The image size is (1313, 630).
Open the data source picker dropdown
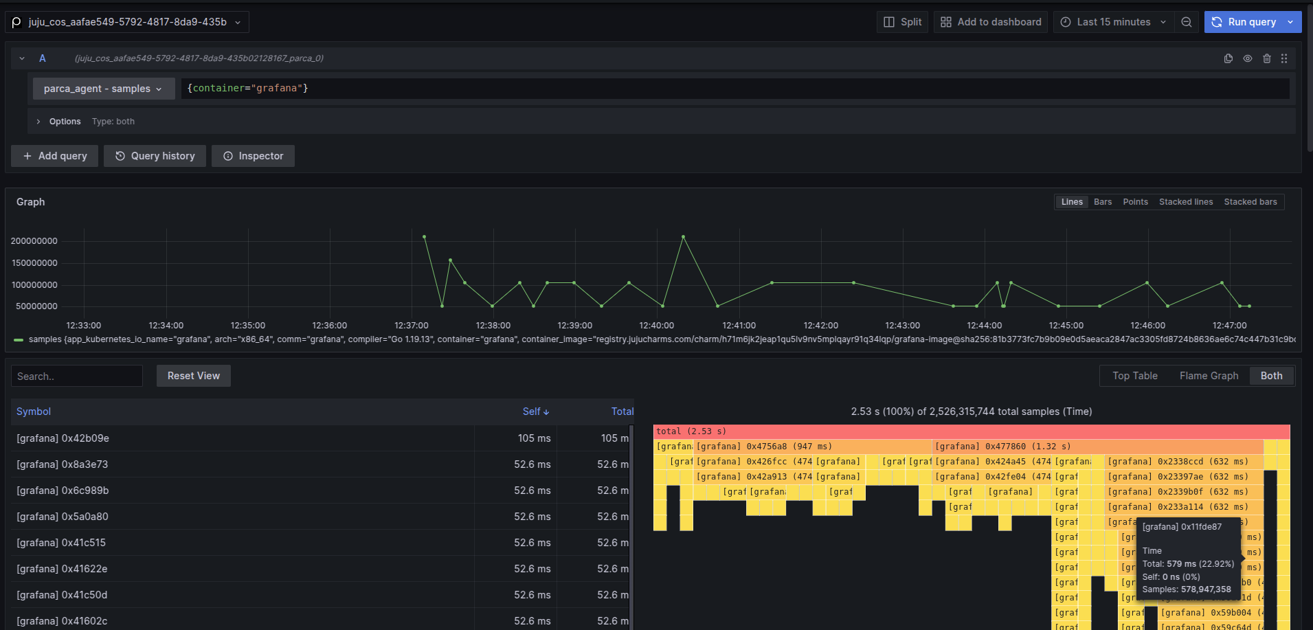tap(127, 22)
